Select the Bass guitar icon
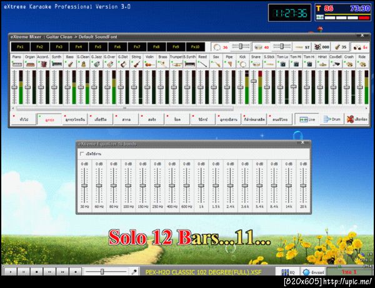 pos(70,64)
